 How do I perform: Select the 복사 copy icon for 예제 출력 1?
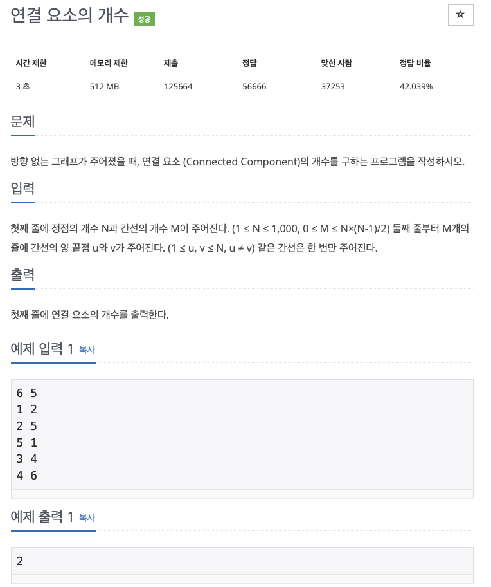tap(86, 518)
